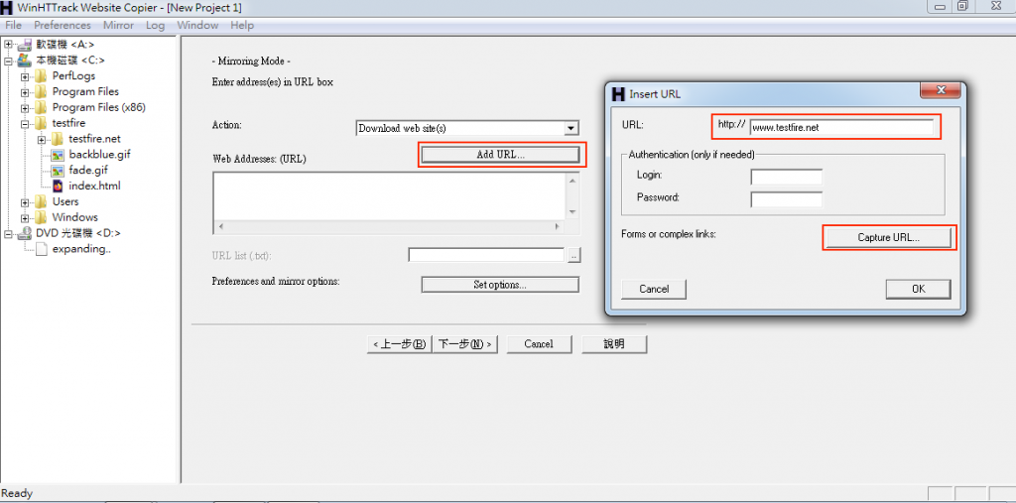1016x503 pixels.
Task: Click the DVD drive D: icon
Action: 25,233
